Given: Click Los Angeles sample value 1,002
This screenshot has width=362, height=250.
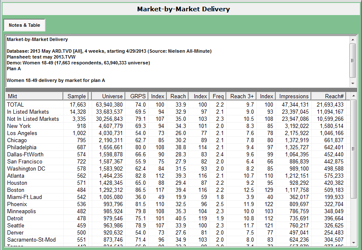Looking at the screenshot, I should tap(79, 133).
